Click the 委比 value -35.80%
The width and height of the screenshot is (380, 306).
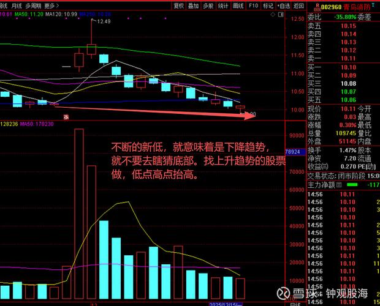[345, 17]
